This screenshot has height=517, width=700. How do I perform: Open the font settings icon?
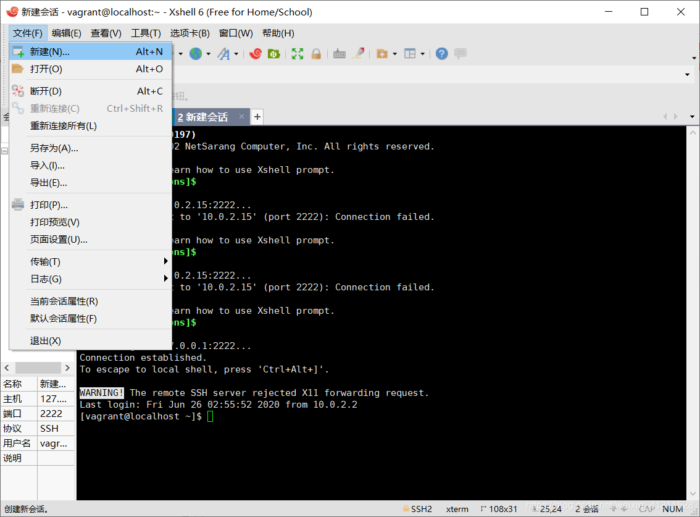tap(223, 54)
